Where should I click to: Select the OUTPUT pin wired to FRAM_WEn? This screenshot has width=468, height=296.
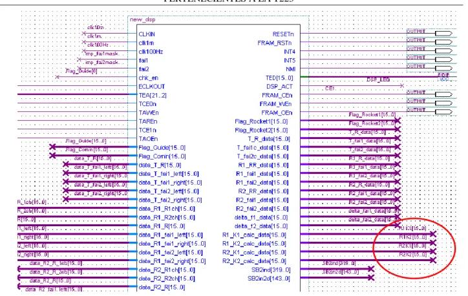(x=443, y=103)
